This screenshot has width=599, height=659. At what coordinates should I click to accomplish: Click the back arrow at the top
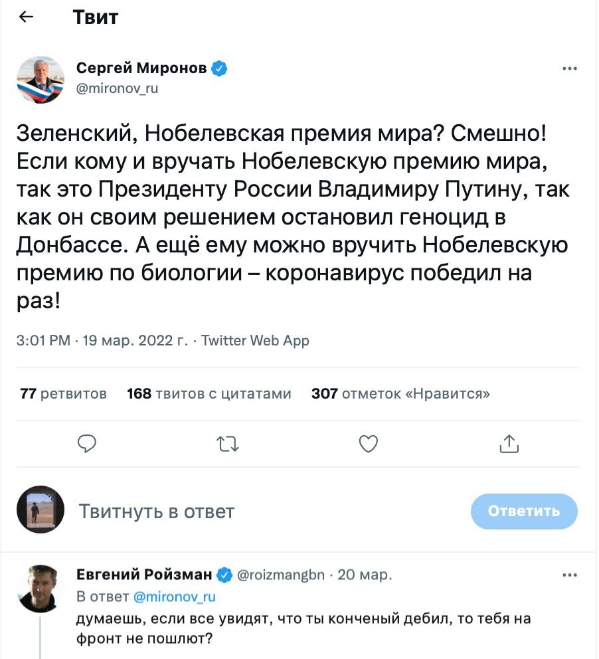(x=25, y=17)
